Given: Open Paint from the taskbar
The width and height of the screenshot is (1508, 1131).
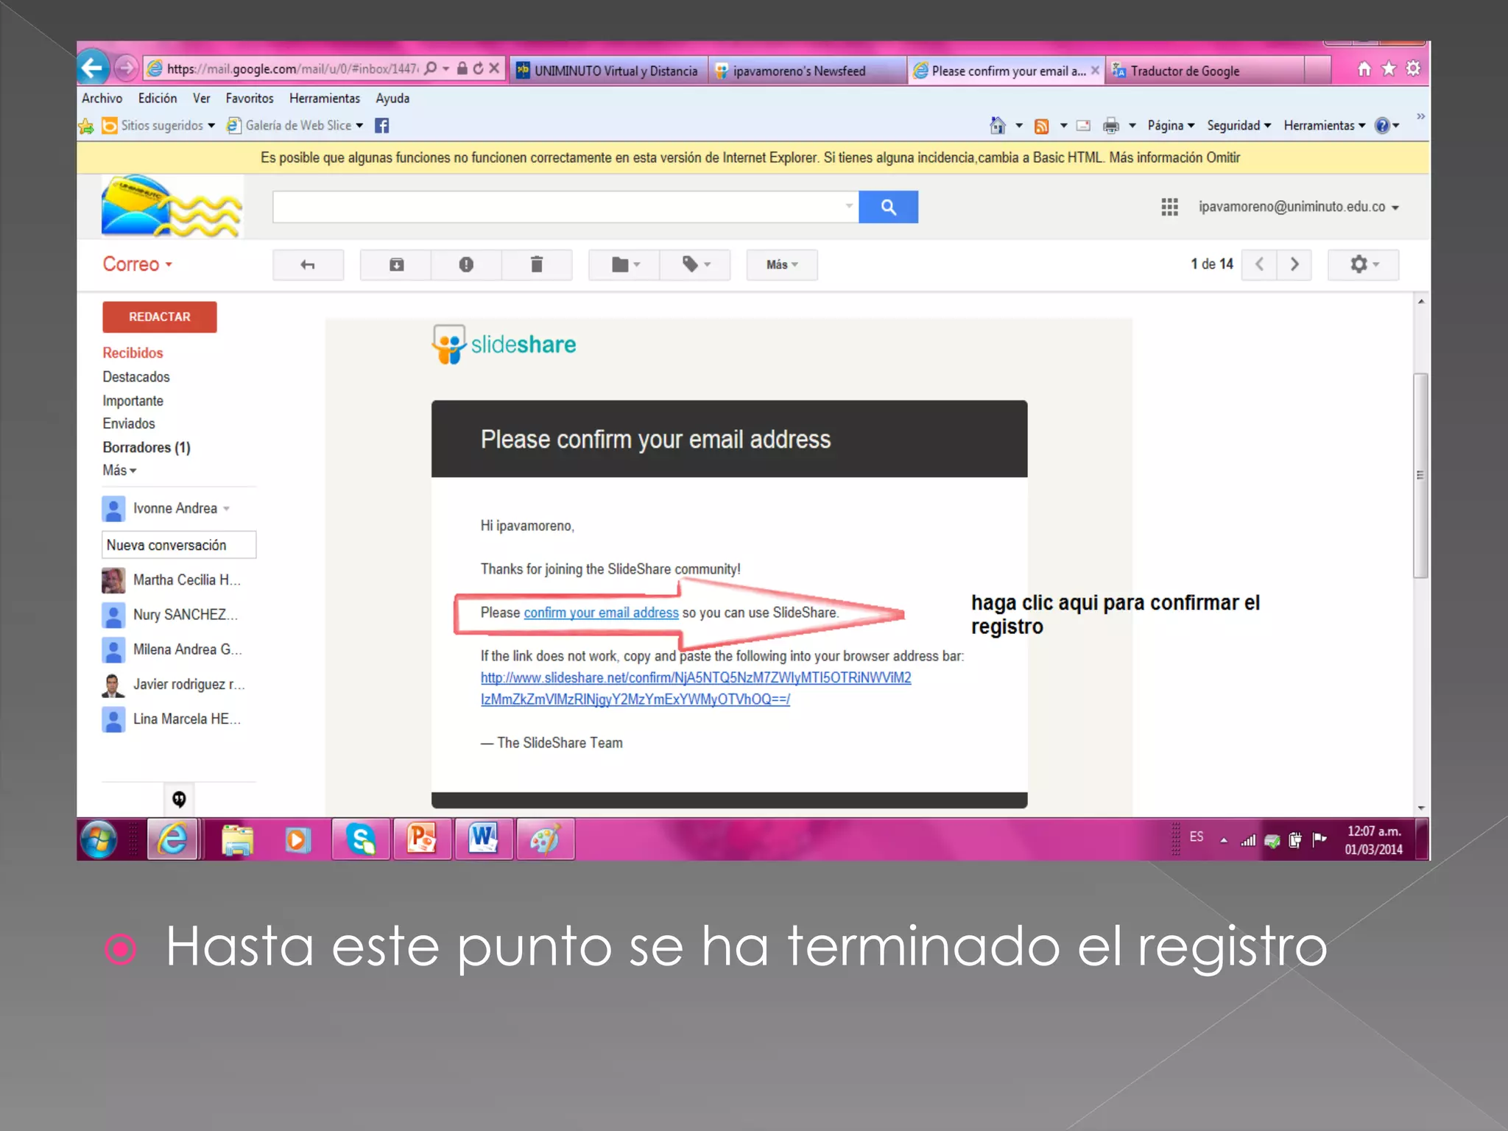Looking at the screenshot, I should (545, 839).
